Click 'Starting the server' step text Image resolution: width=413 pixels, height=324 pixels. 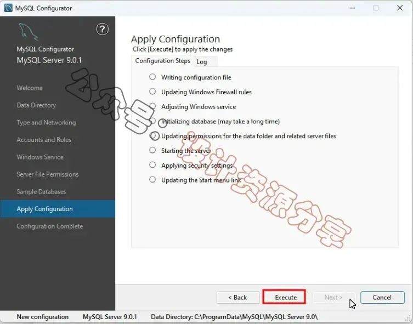tap(186, 151)
